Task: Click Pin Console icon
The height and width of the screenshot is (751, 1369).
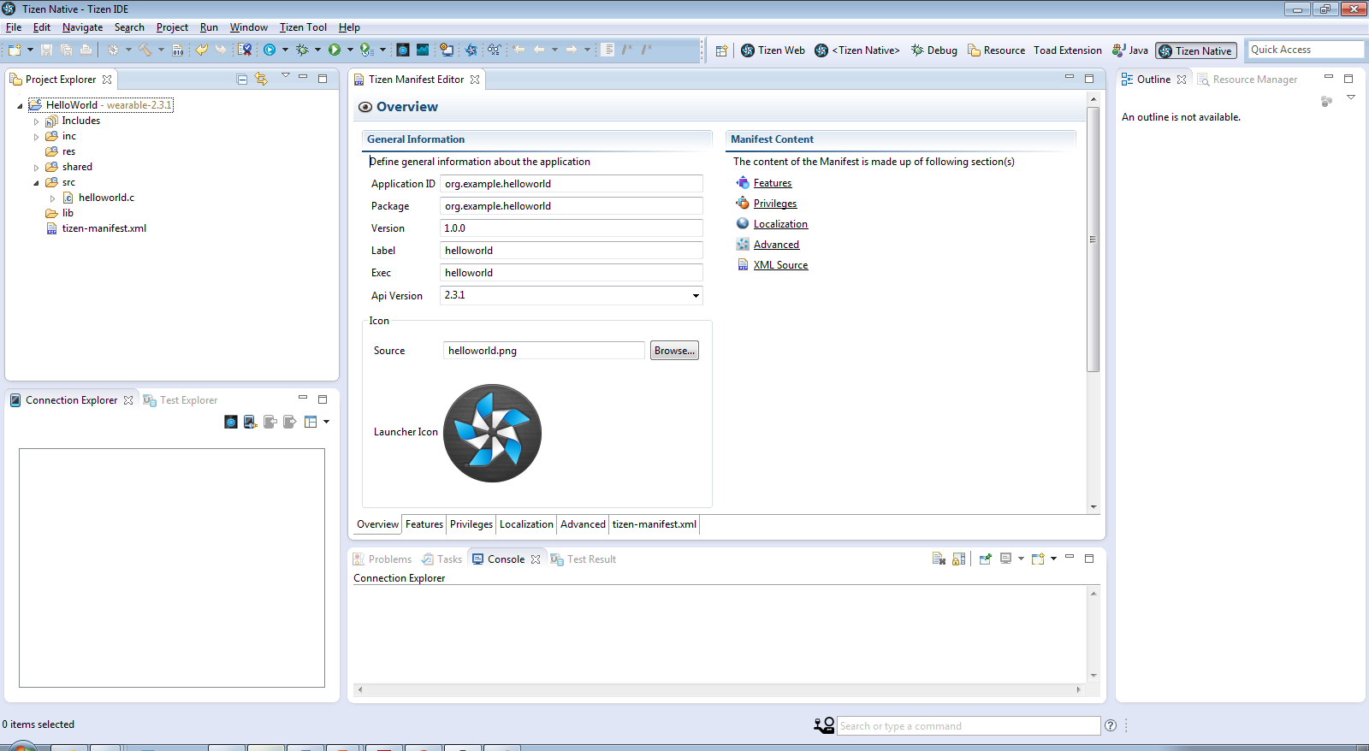Action: click(x=985, y=559)
